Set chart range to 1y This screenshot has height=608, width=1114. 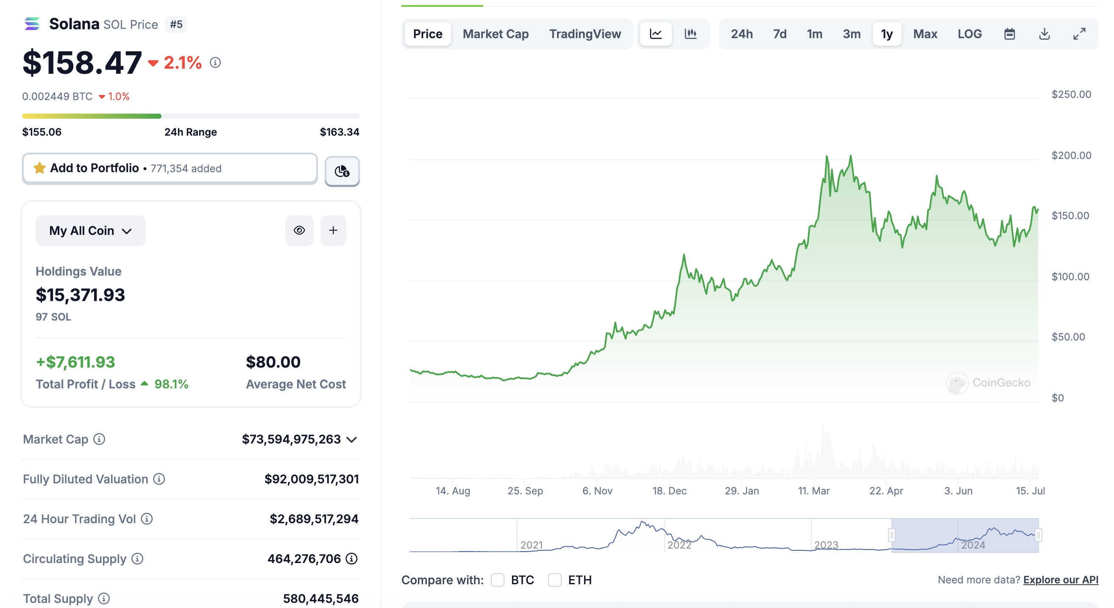pos(887,34)
